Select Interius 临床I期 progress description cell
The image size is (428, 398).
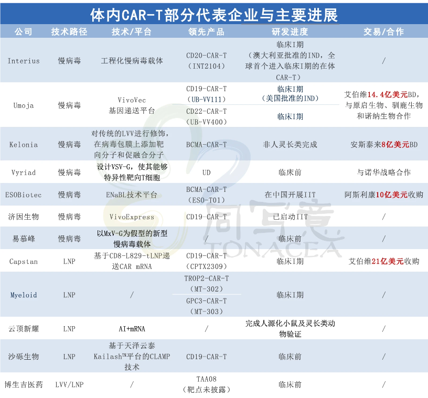point(290,61)
